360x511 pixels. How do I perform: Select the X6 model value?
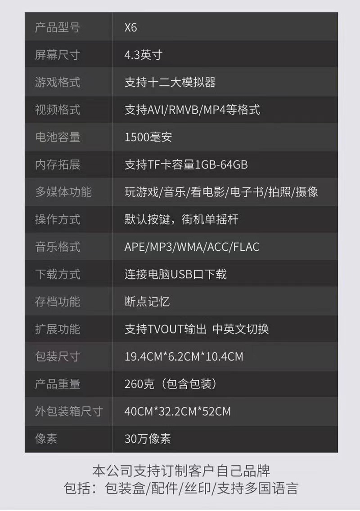point(130,27)
